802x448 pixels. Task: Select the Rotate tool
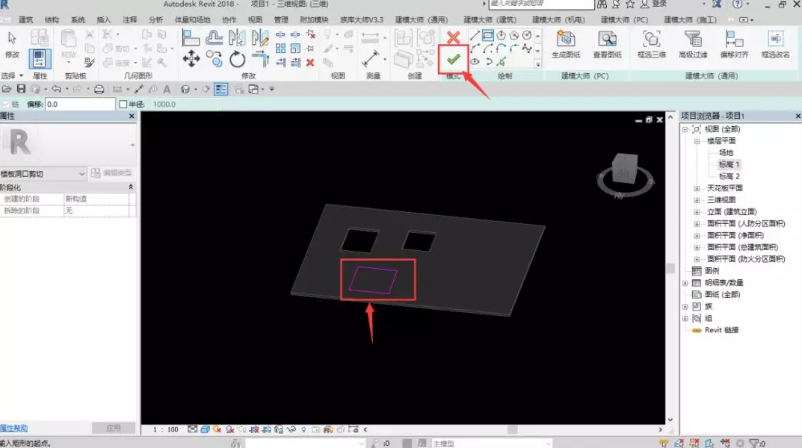237,59
